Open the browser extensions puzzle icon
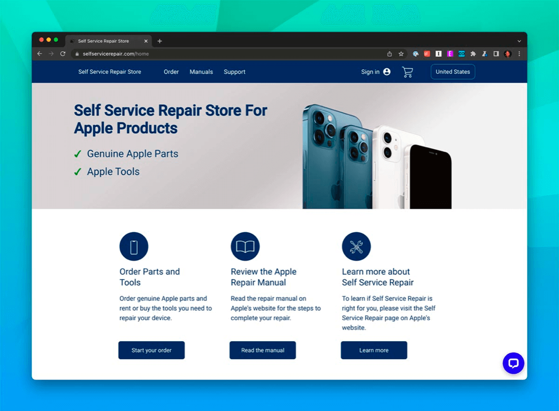The height and width of the screenshot is (411, 559). click(x=473, y=54)
